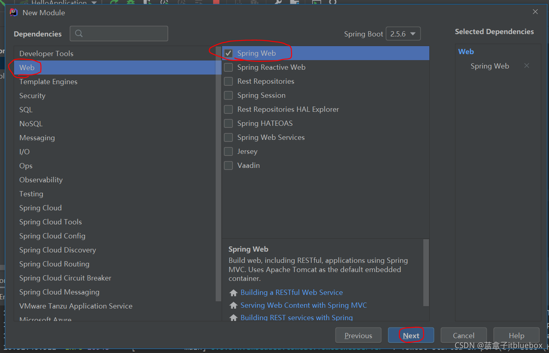Click the Previous button
This screenshot has width=549, height=353.
(358, 335)
